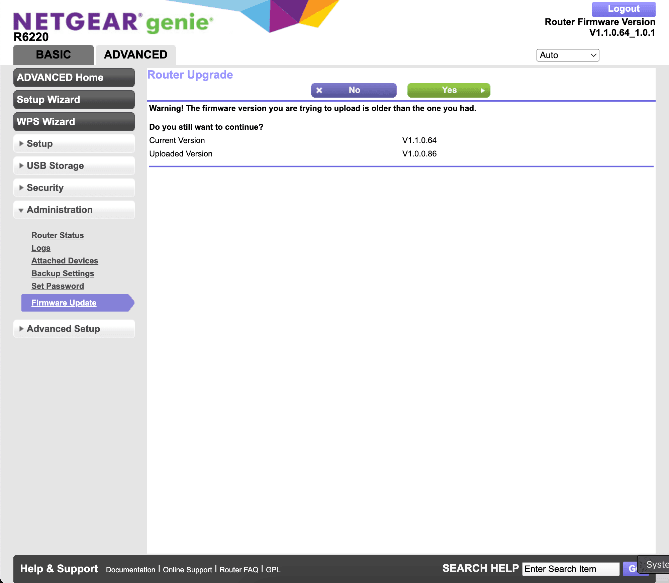
Task: Open Backup Settings
Action: [x=63, y=273]
